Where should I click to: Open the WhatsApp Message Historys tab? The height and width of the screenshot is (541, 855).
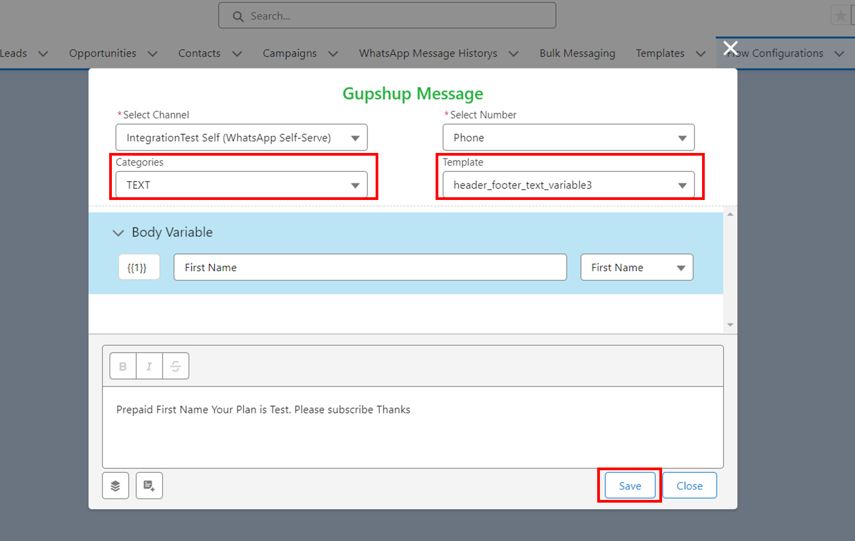pyautogui.click(x=428, y=53)
